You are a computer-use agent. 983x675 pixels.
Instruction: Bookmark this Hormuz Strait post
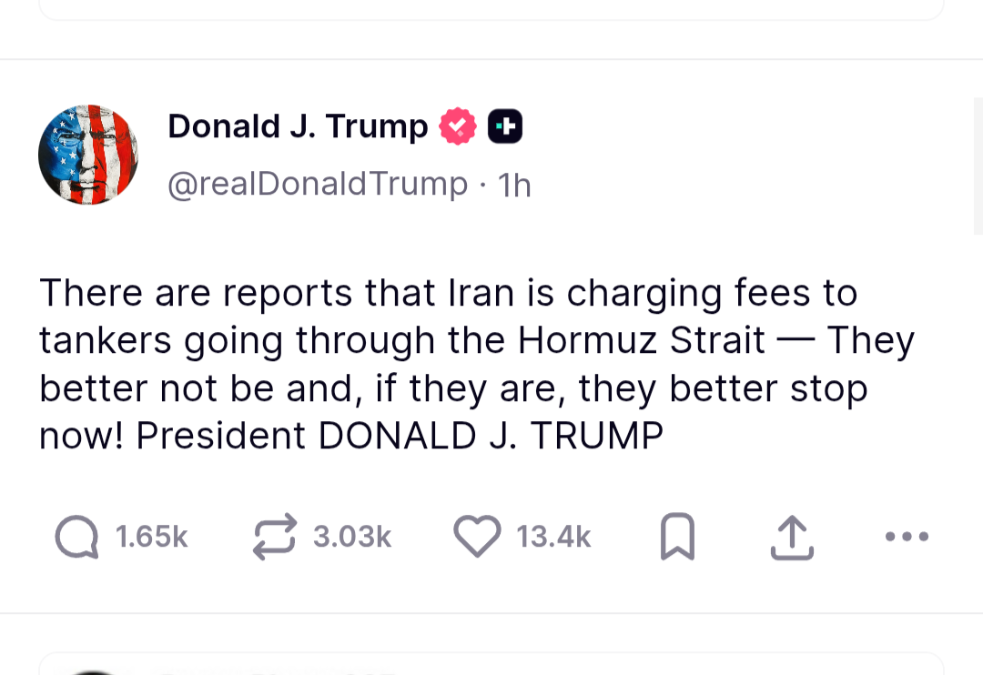[676, 537]
